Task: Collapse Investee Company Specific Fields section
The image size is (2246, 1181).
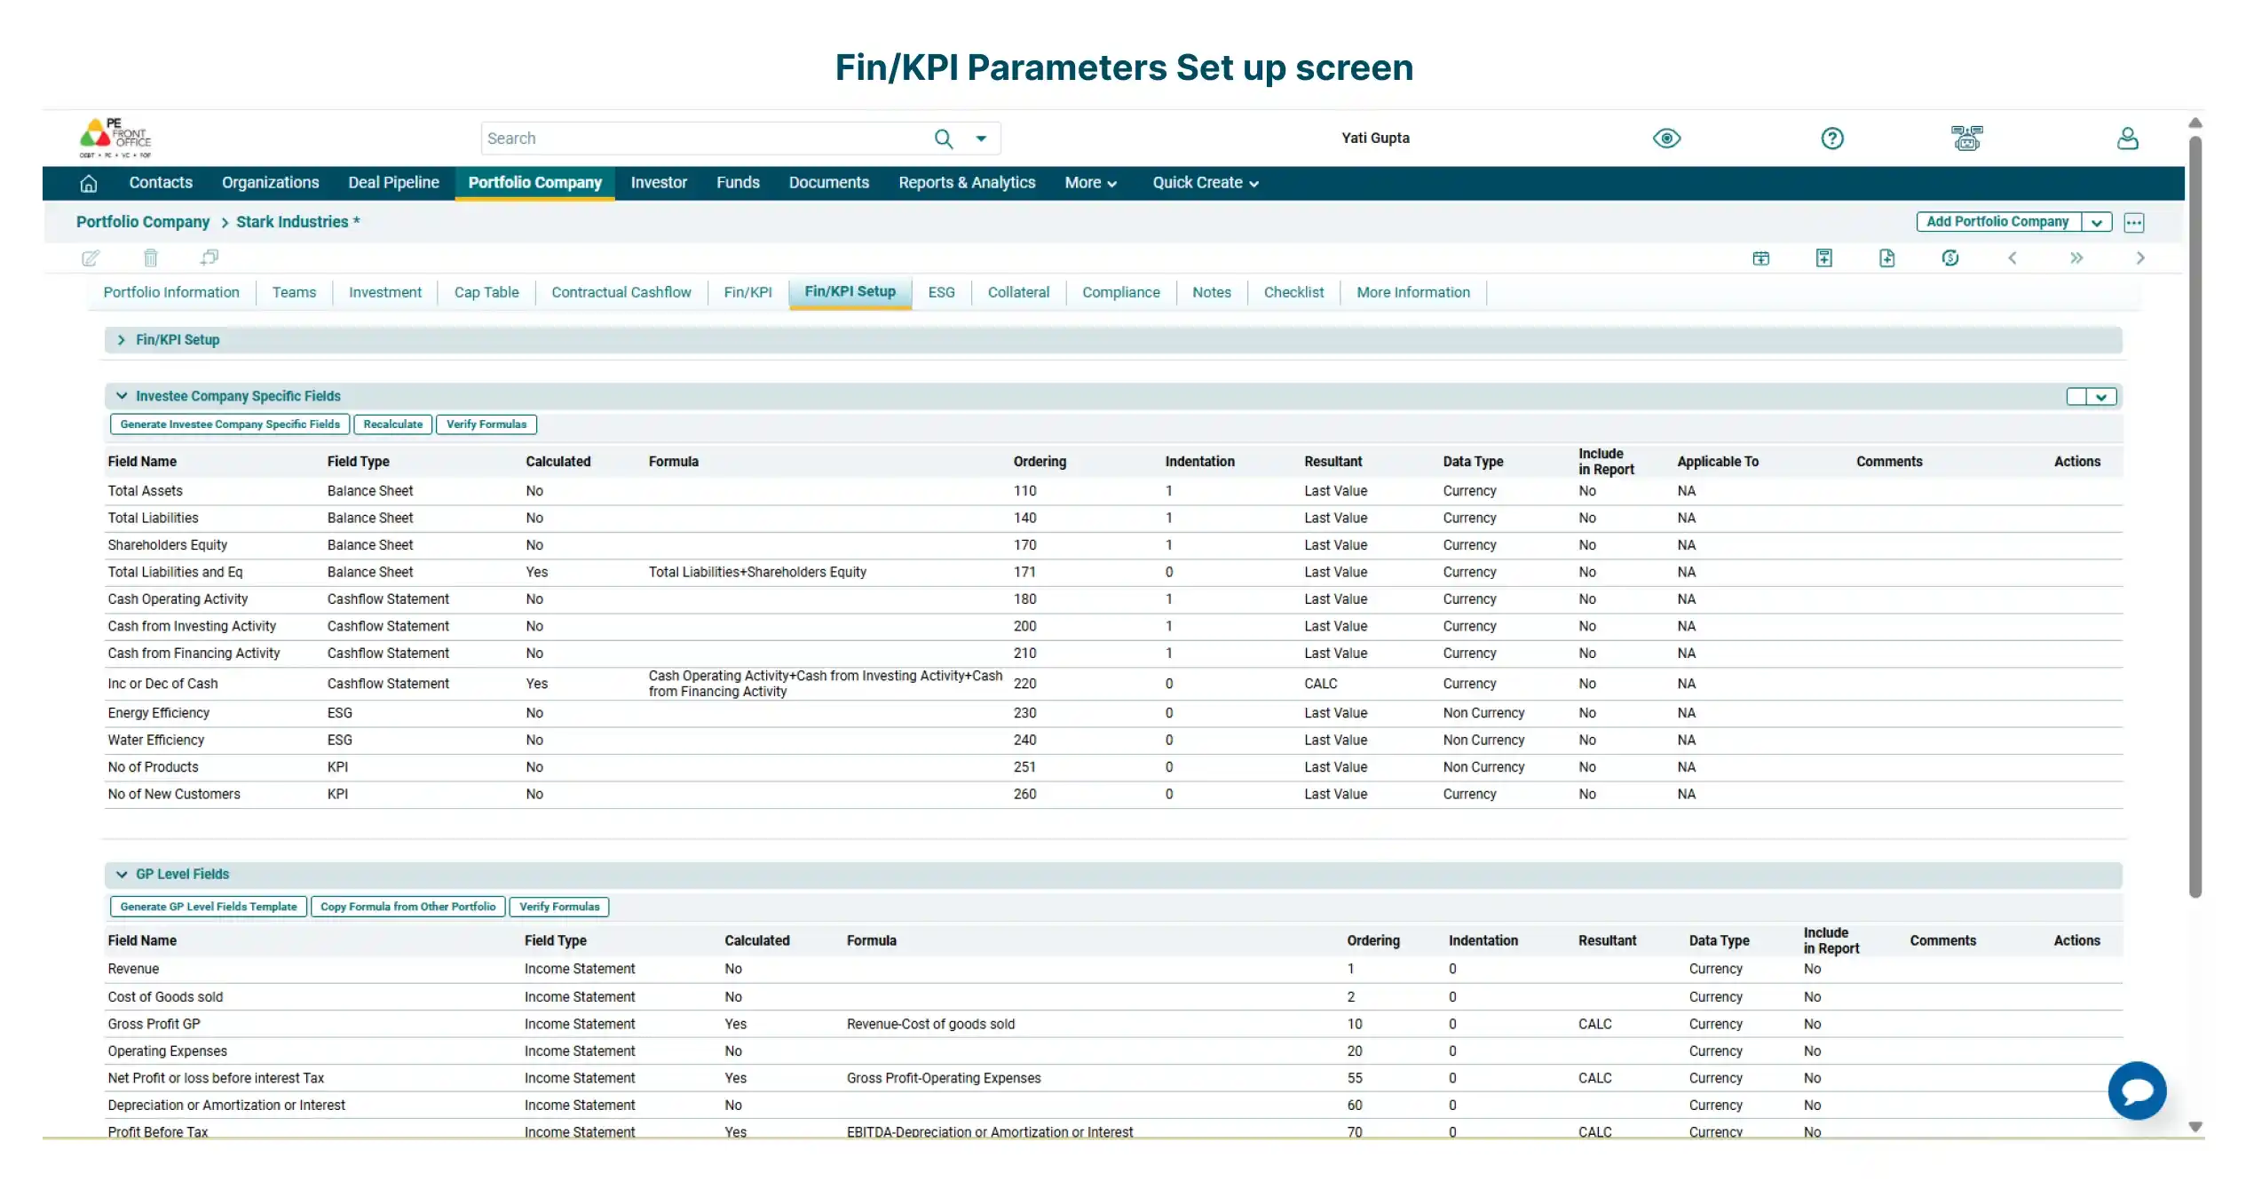Action: click(122, 397)
